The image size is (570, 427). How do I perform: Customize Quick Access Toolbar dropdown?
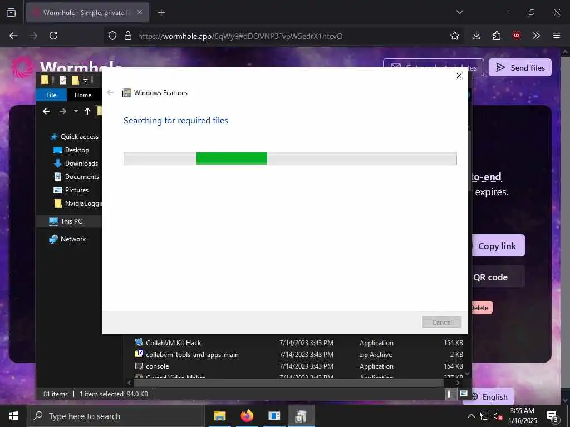coord(85,80)
